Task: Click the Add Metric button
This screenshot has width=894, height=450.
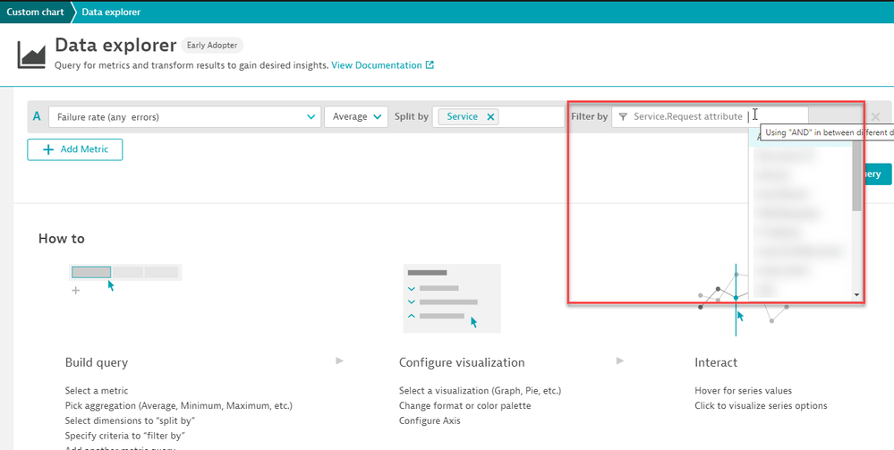Action: coord(75,149)
